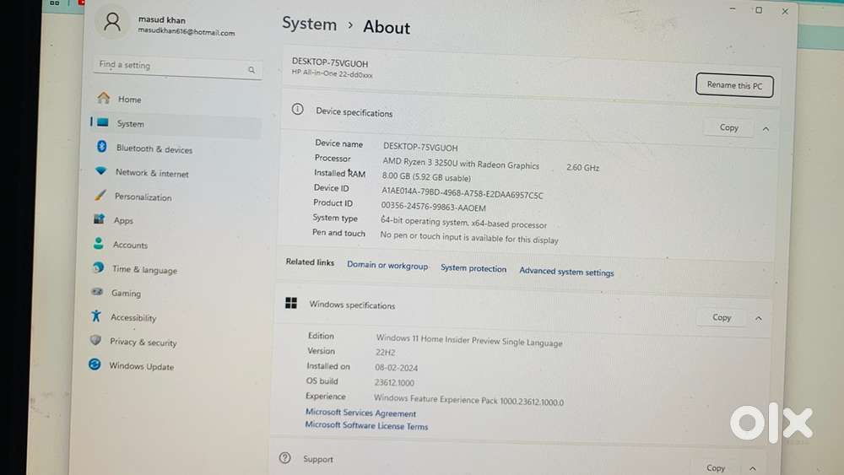The width and height of the screenshot is (844, 475).
Task: Select Personalization menu item
Action: 143,197
